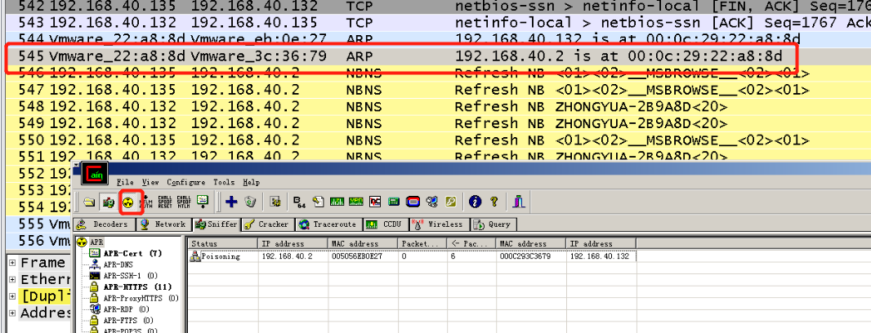This screenshot has height=333, width=871.
Task: Open the Configure menu in Cain
Action: click(x=185, y=182)
